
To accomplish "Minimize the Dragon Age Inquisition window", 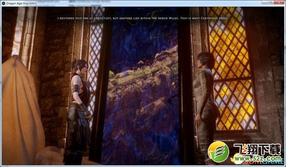I will pos(265,2).
